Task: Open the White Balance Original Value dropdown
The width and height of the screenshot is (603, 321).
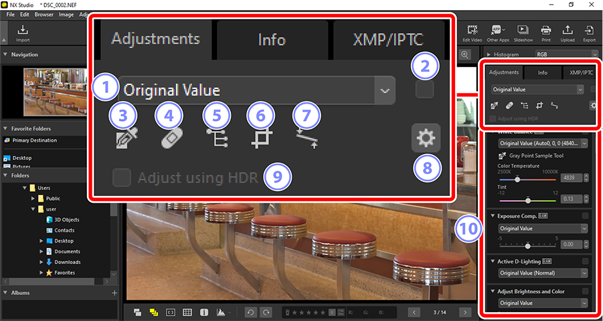Action: tap(543, 143)
